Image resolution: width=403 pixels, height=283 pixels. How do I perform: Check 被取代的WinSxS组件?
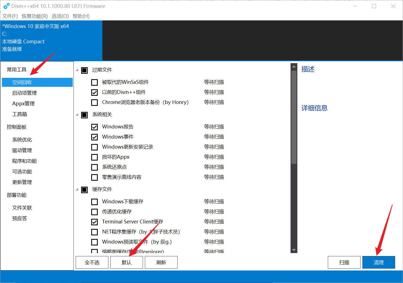(x=94, y=82)
